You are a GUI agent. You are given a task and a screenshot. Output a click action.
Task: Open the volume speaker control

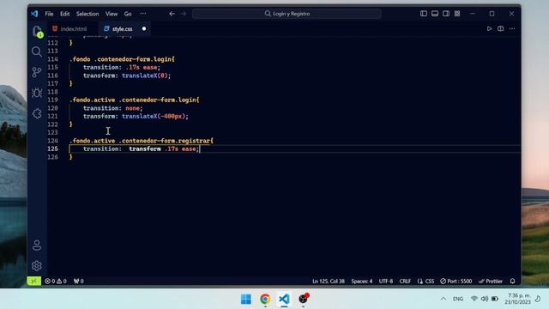point(485,299)
